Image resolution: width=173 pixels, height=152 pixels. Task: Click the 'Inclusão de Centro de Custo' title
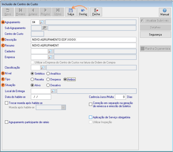[20, 4]
